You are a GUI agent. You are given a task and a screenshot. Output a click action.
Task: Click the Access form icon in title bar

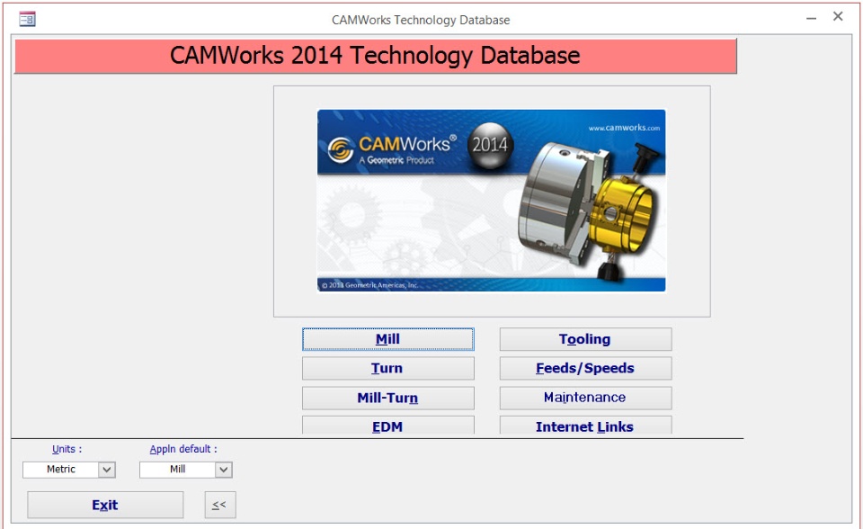pos(27,20)
